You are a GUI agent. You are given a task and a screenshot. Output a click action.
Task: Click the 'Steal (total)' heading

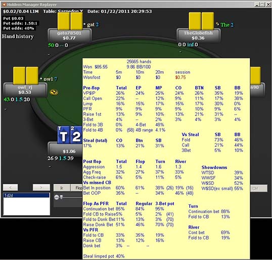click(x=95, y=140)
